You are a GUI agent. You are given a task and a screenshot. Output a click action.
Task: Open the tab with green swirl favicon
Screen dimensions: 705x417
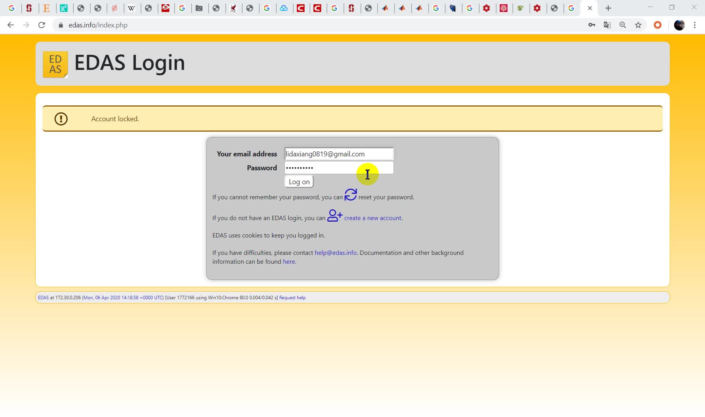pos(520,8)
